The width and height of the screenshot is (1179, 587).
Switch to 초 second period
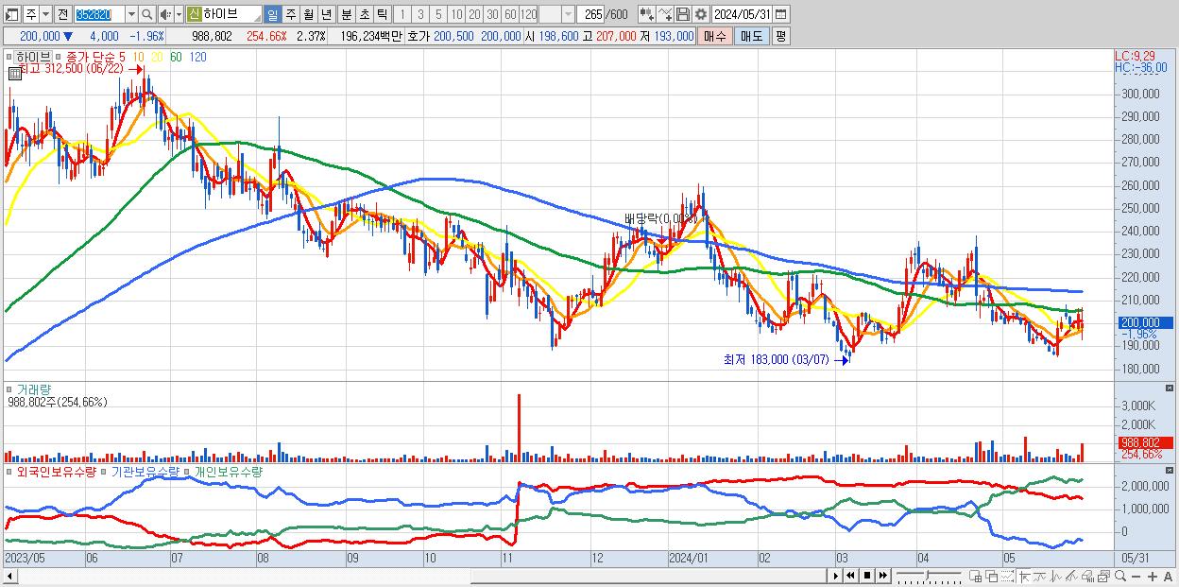pyautogui.click(x=364, y=14)
